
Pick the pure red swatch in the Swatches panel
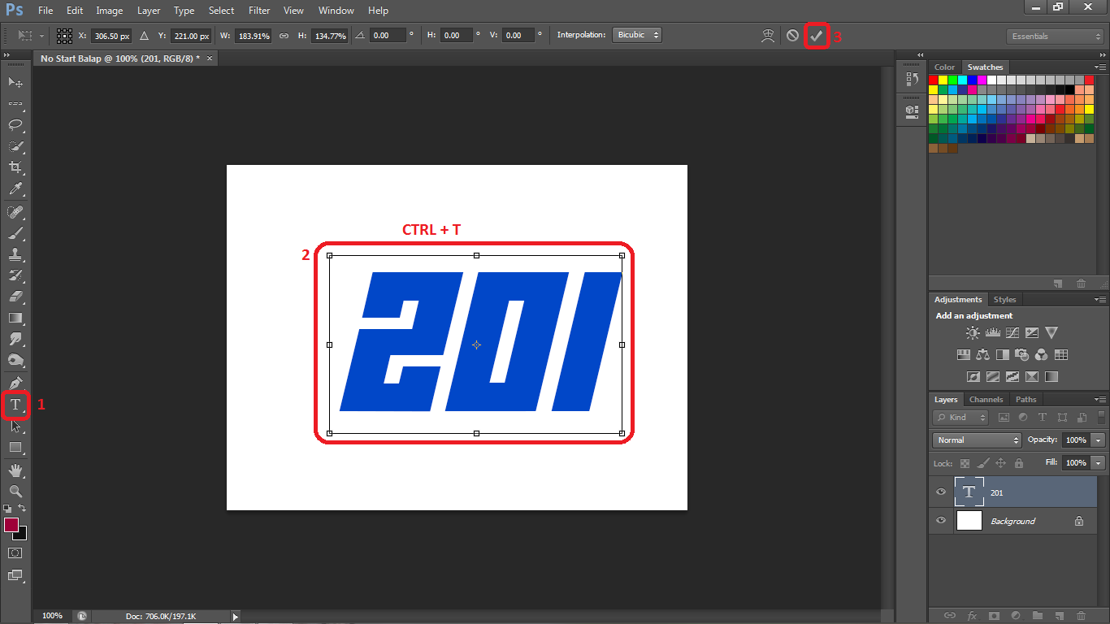click(x=934, y=80)
